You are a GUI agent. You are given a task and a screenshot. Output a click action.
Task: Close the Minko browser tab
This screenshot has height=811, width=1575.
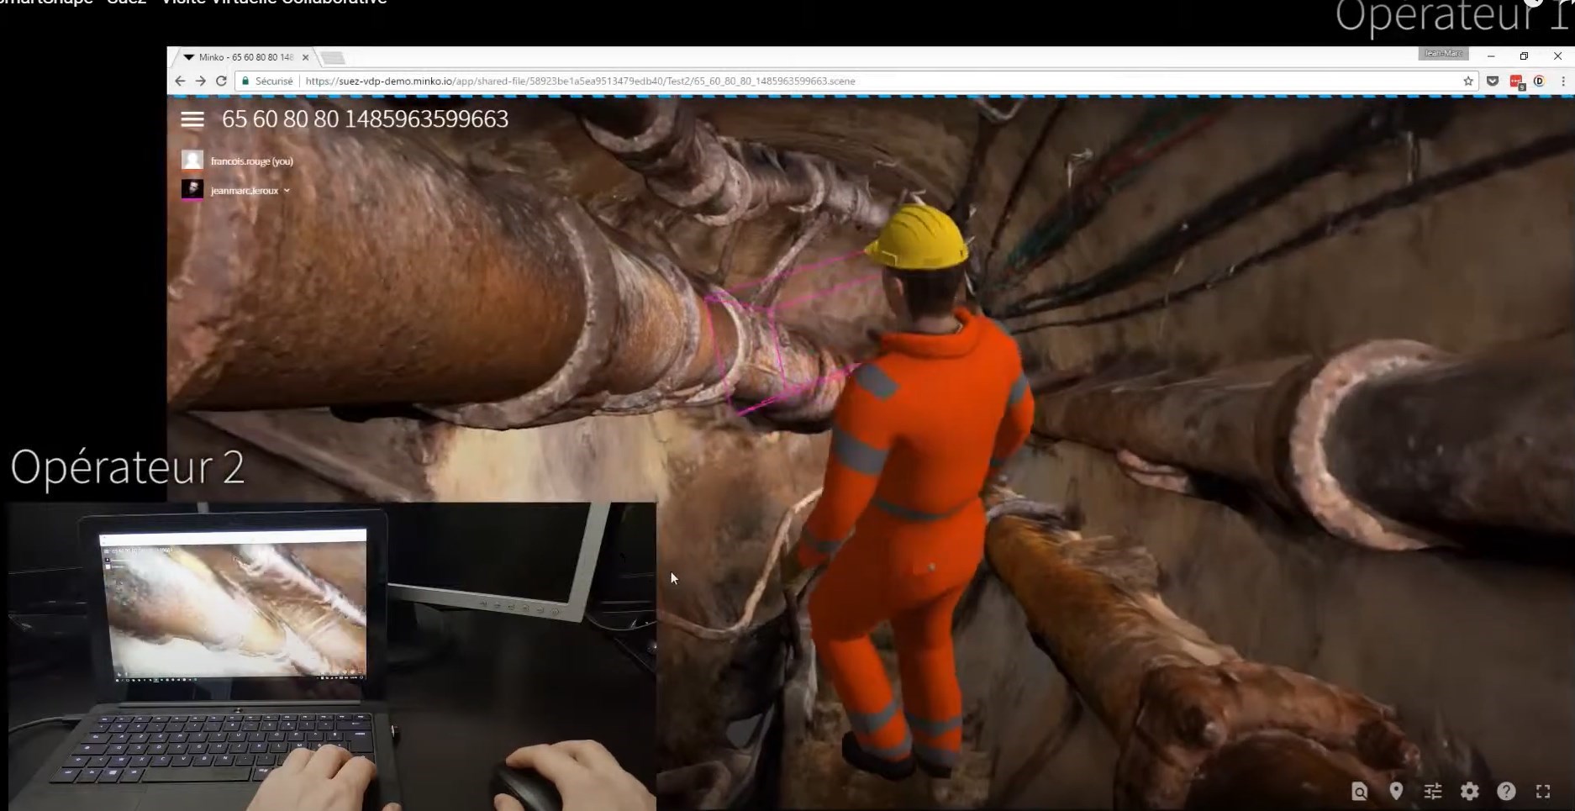pyautogui.click(x=305, y=57)
